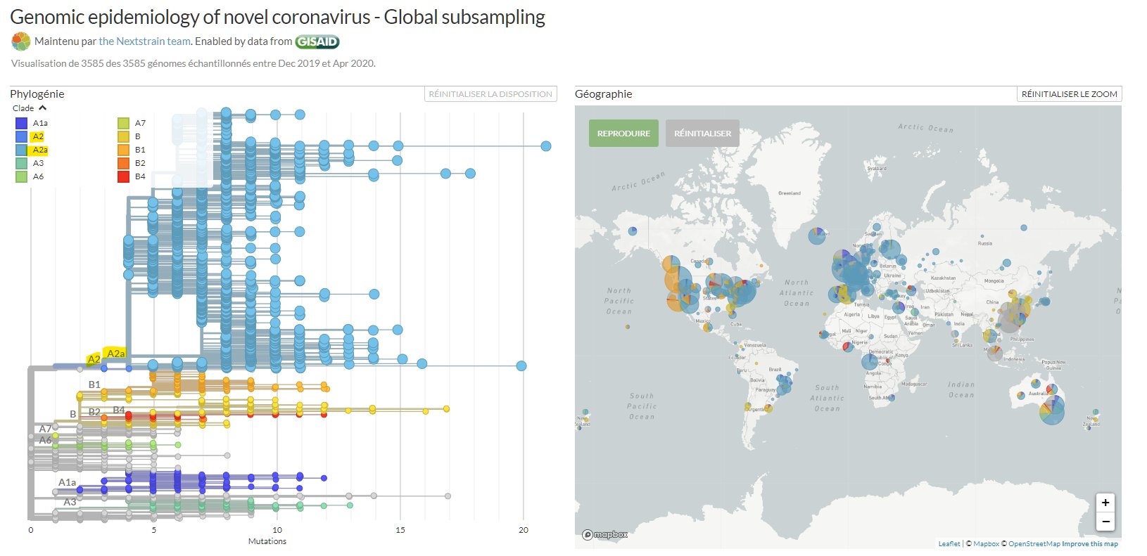Select the A2 clade color swatch
This screenshot has height=556, width=1147.
point(22,136)
